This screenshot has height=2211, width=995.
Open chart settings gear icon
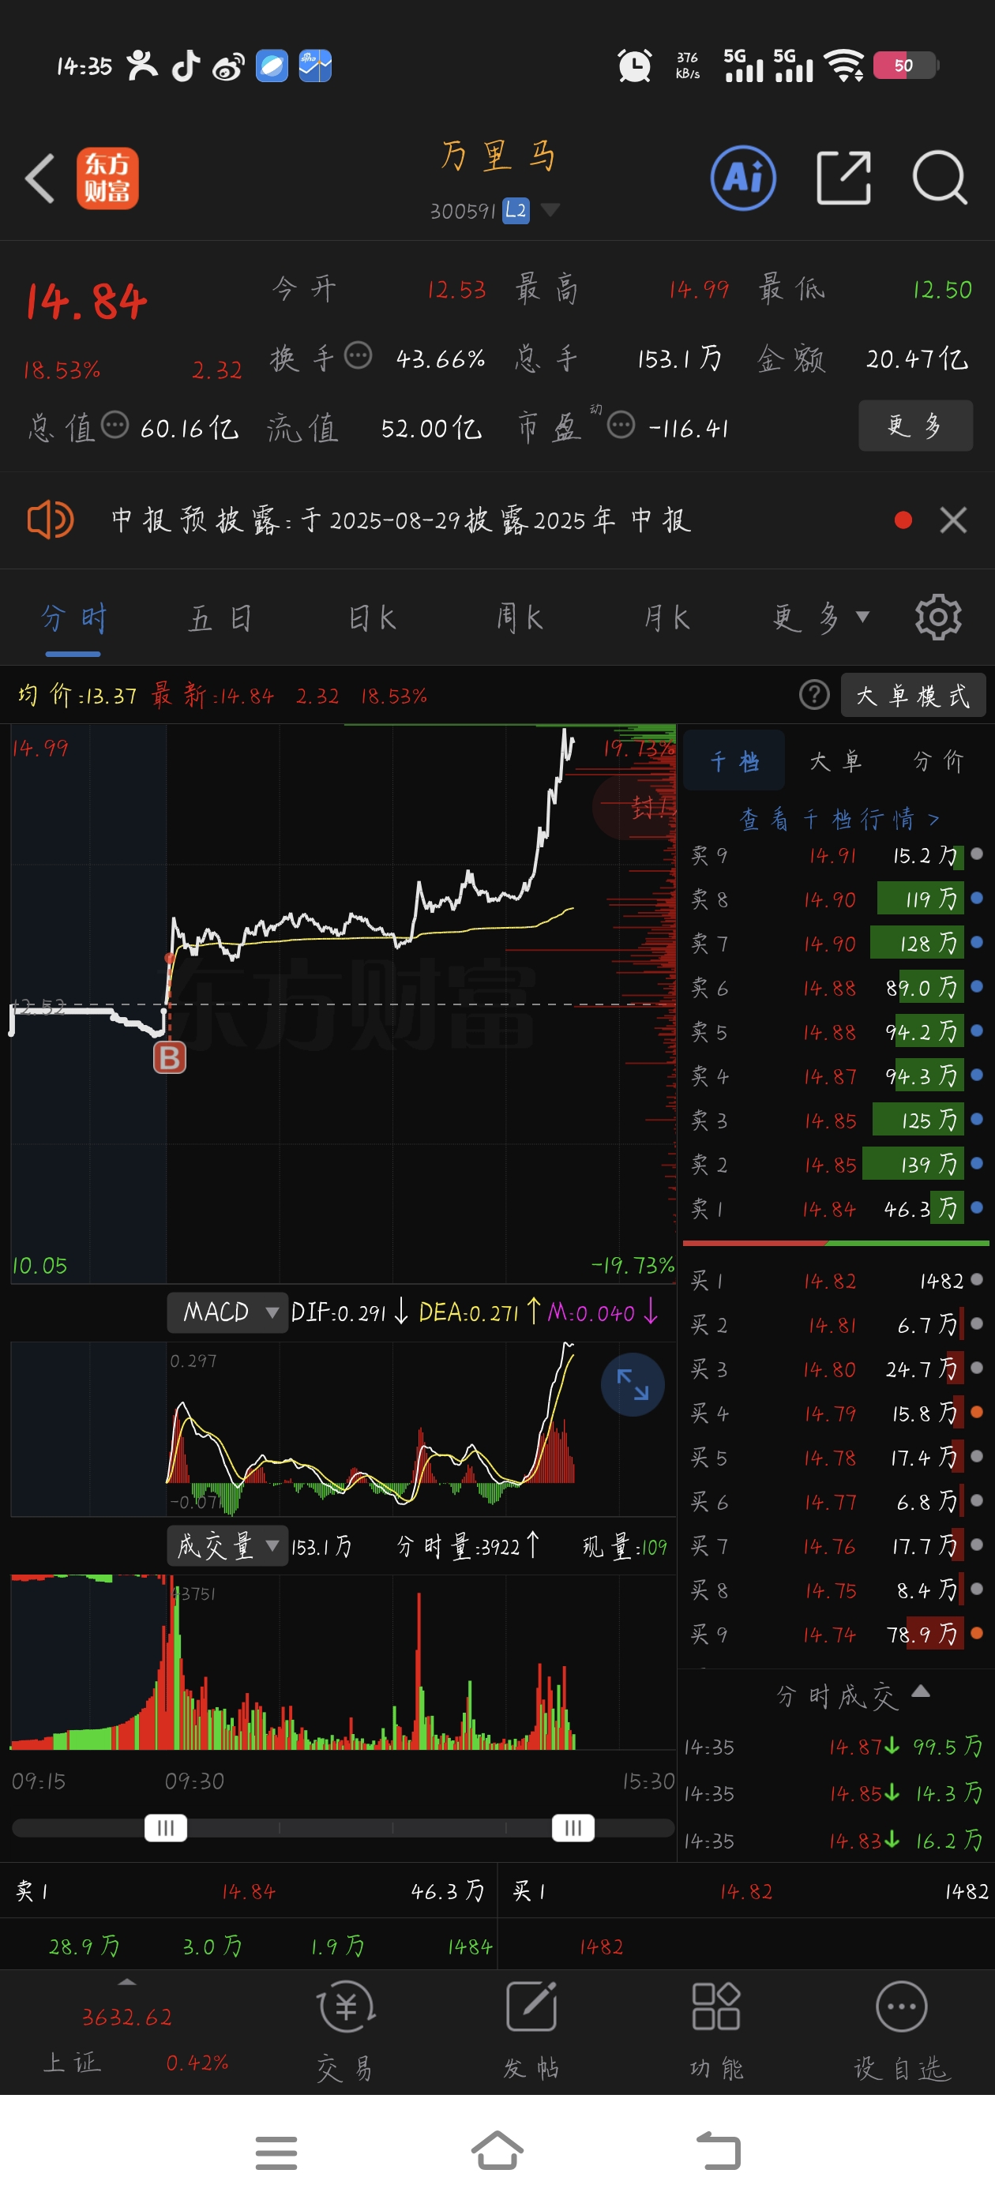pyautogui.click(x=938, y=618)
